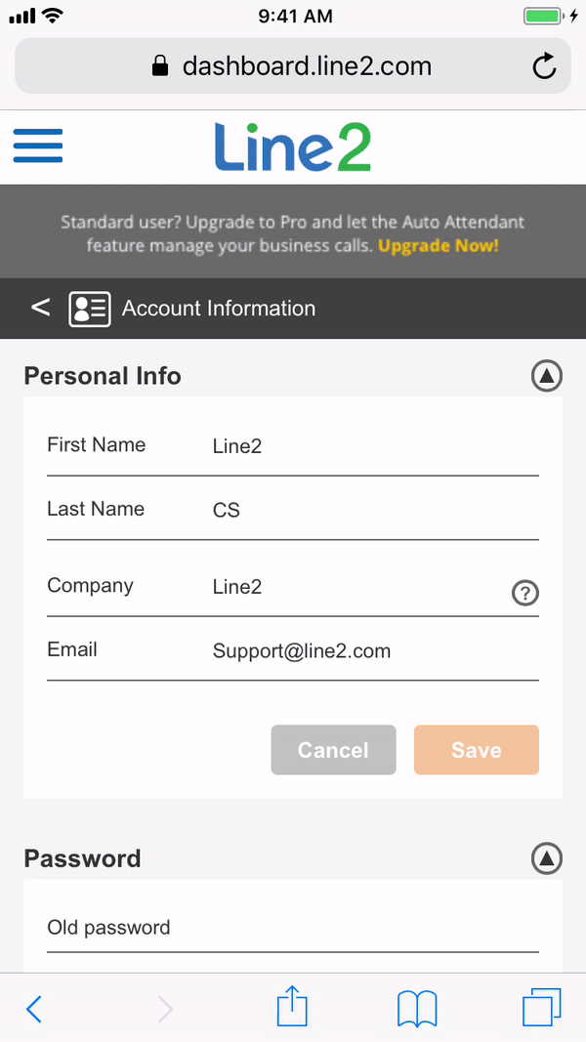
Task: Focus the Old password field
Action: (293, 928)
